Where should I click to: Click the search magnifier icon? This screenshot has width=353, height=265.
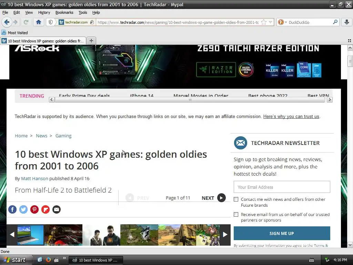[335, 22]
